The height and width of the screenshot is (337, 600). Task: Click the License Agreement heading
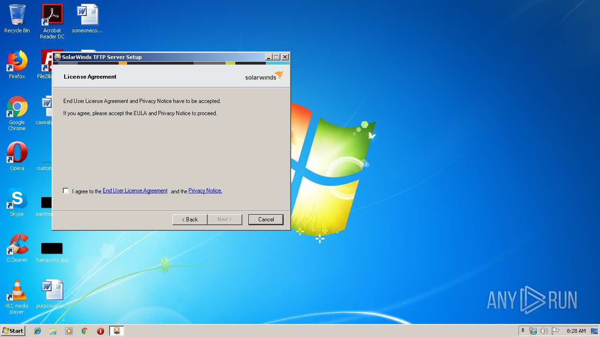tap(90, 77)
